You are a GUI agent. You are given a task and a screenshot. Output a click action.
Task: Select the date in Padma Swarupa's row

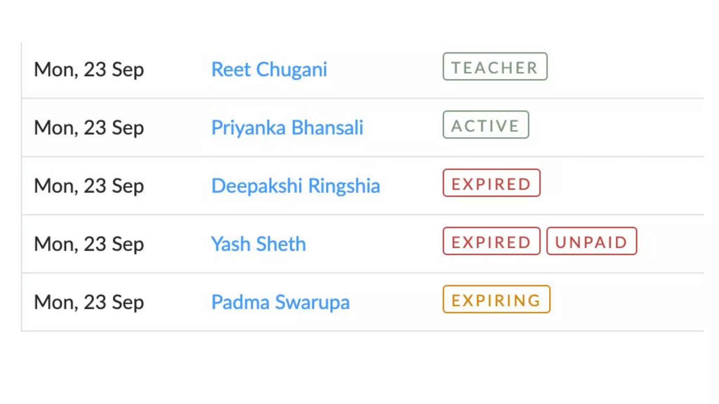(x=89, y=302)
